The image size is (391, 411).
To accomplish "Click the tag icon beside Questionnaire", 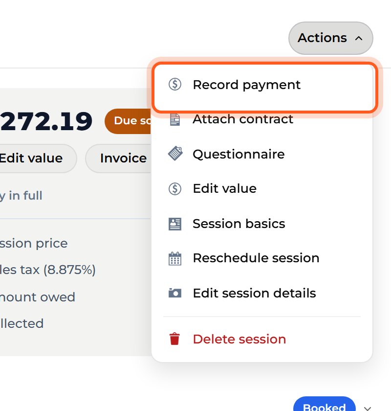I will pyautogui.click(x=175, y=153).
